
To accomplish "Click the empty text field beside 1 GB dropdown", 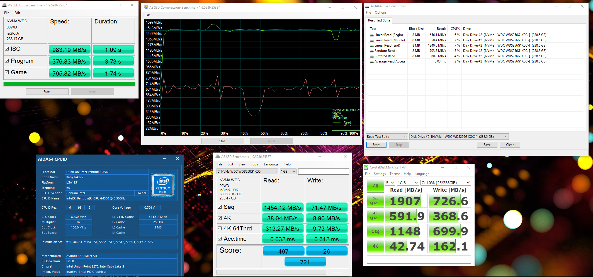I will pyautogui.click(x=324, y=172).
